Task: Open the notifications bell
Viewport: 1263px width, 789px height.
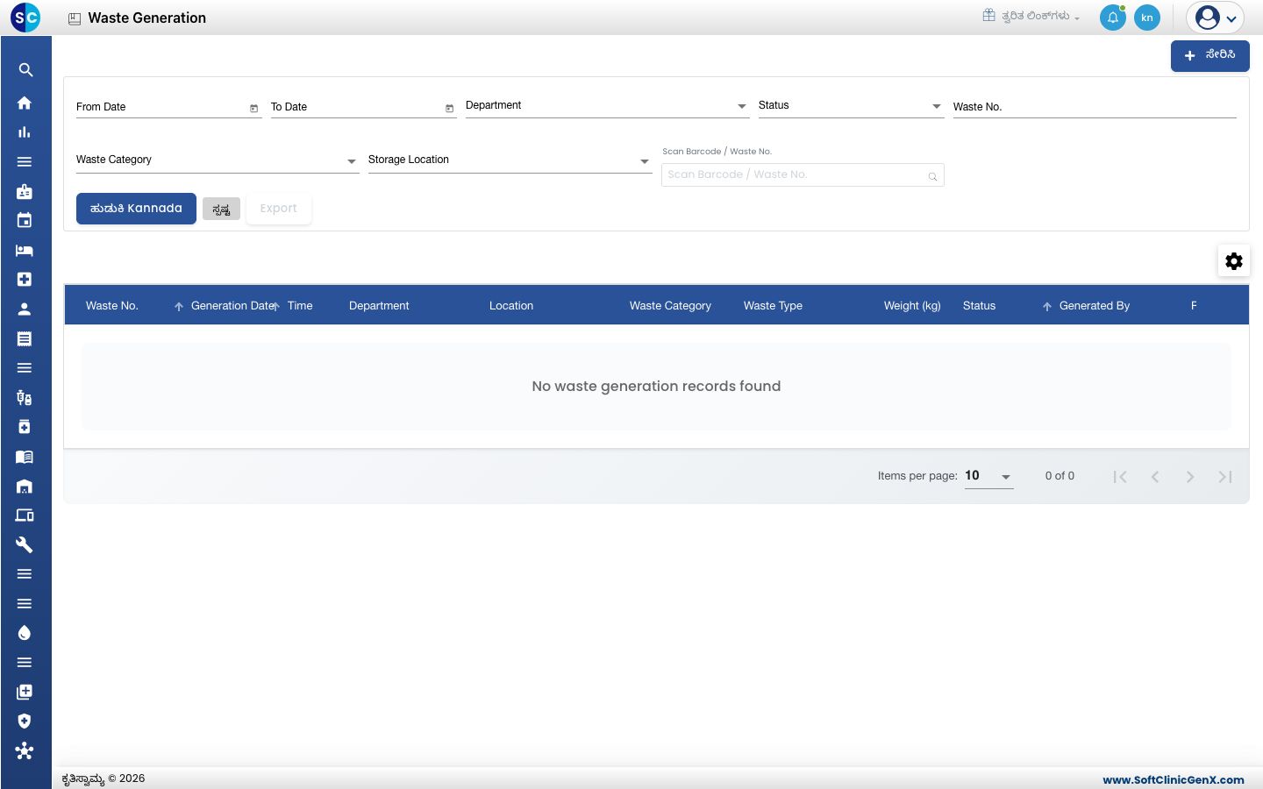Action: [1113, 18]
